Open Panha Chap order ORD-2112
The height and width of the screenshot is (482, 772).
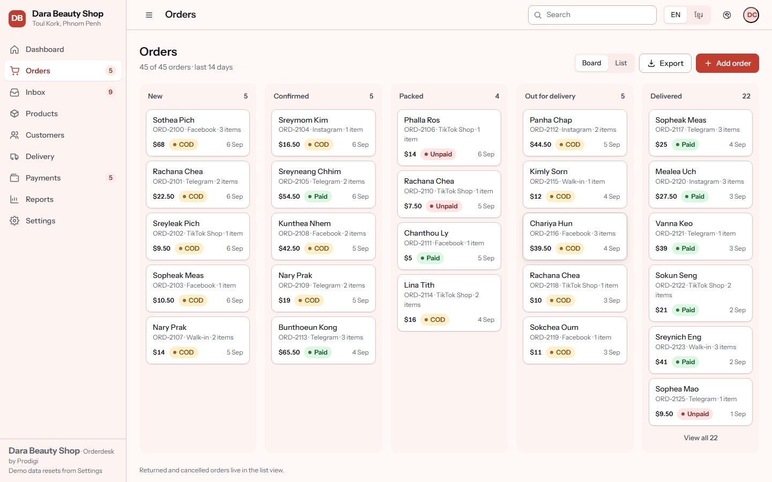(x=575, y=133)
